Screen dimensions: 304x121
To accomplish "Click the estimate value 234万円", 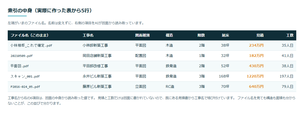I will point(256,46).
